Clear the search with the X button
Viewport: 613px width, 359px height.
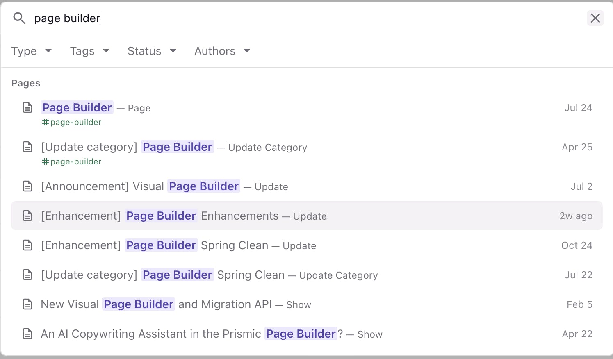[595, 18]
